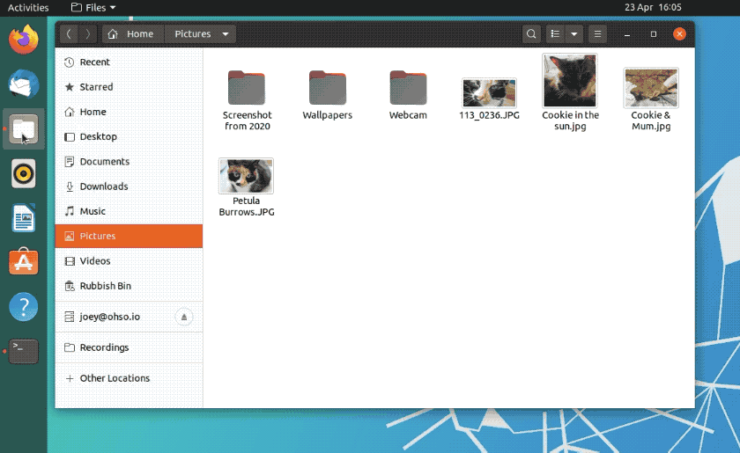
Task: Go forward with the forward arrow
Action: (87, 34)
